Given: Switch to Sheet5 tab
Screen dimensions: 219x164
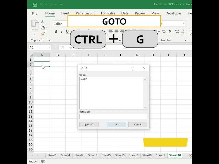Looking at the screenshot, I should (106, 155).
